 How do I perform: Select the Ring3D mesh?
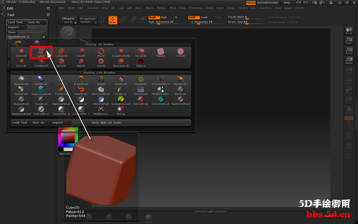coord(101,53)
